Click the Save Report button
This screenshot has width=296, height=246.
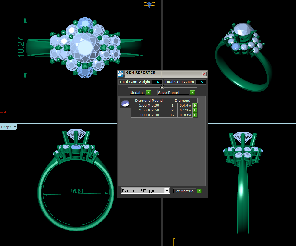coord(173,93)
